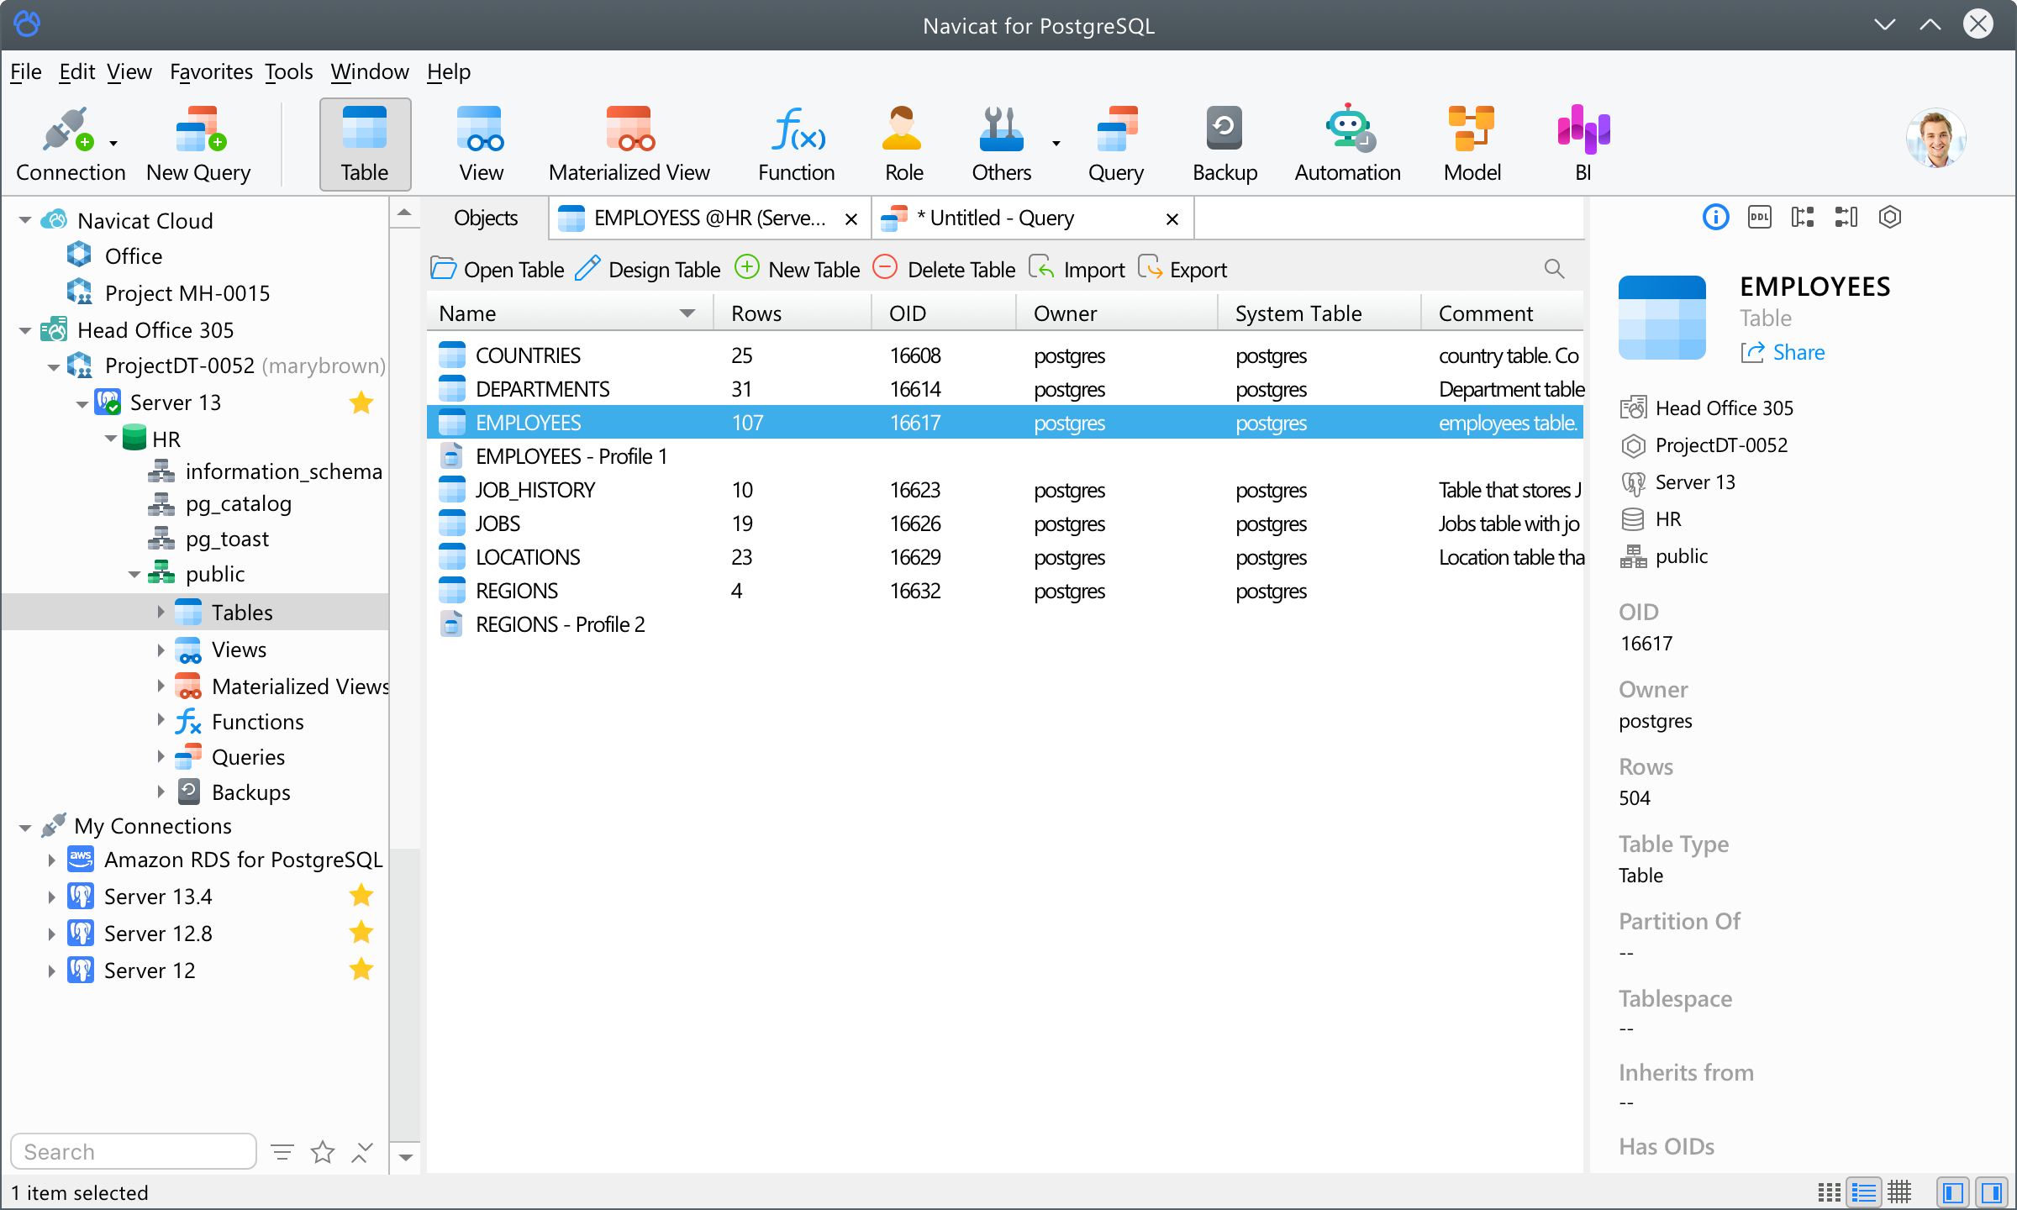2017x1210 pixels.
Task: Open the Connection dropdown arrow
Action: pos(113,144)
